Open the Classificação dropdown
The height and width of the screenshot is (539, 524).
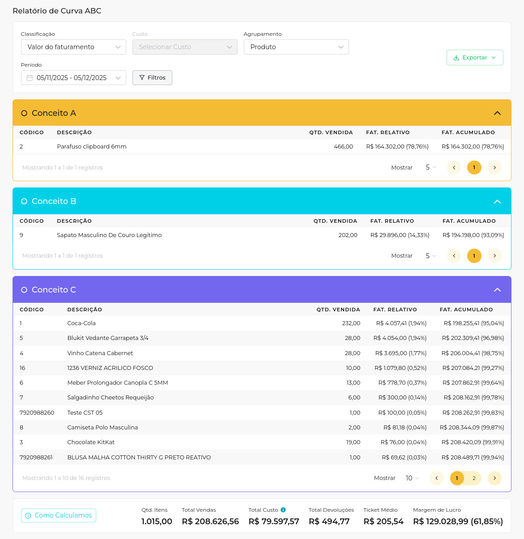[x=73, y=47]
